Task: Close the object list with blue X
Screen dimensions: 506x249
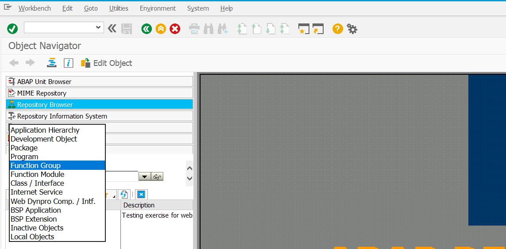Action: 141,194
